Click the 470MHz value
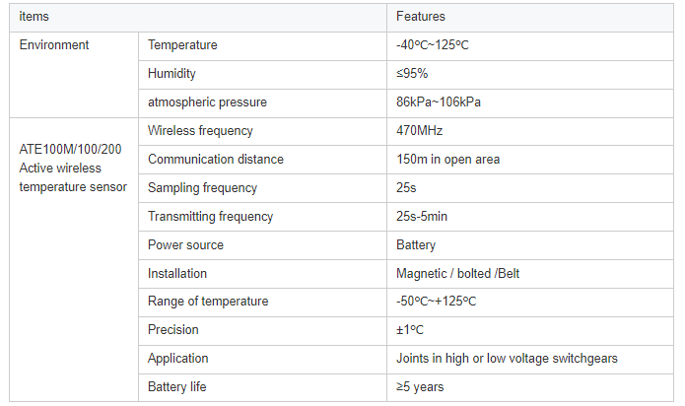This screenshot has height=406, width=685. tap(419, 131)
